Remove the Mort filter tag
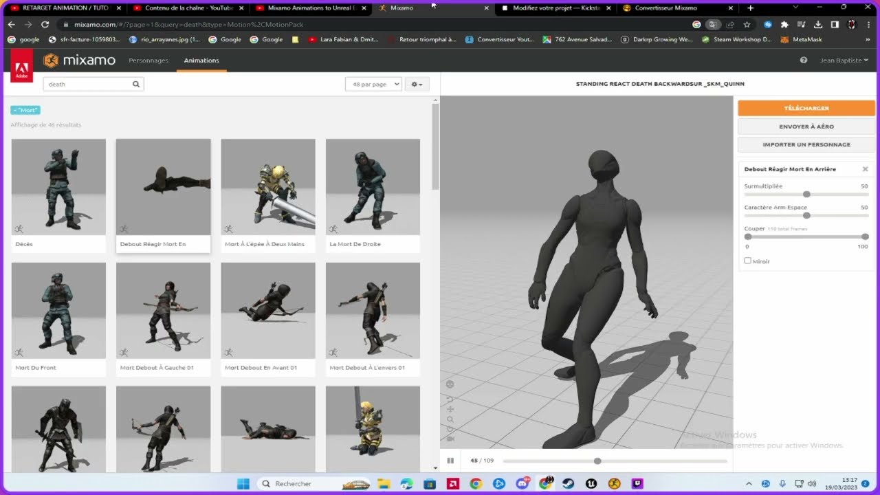The height and width of the screenshot is (495, 880). click(25, 110)
